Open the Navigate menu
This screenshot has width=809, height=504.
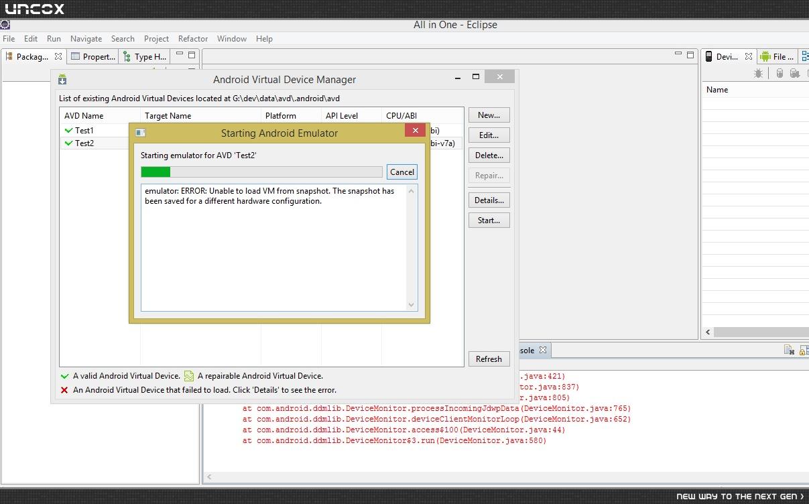tap(86, 39)
